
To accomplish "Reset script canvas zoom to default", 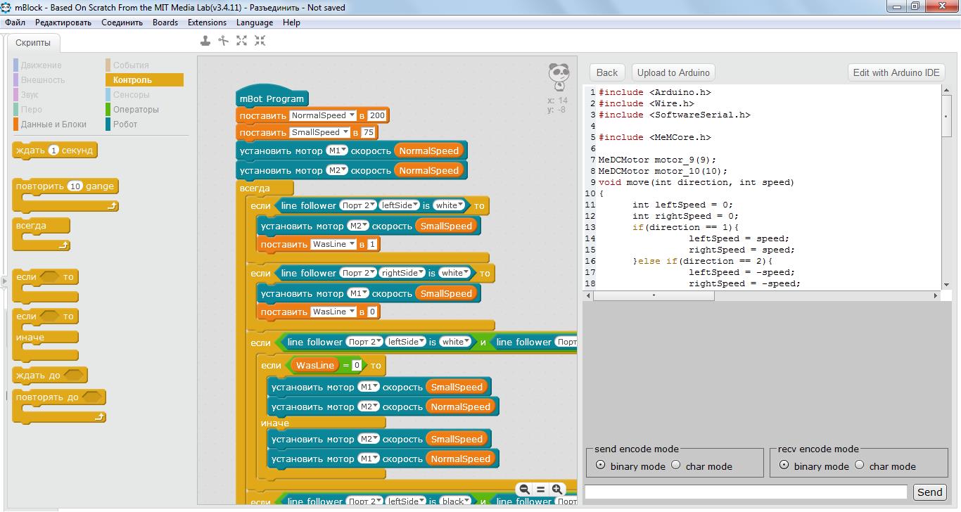I will coord(541,489).
